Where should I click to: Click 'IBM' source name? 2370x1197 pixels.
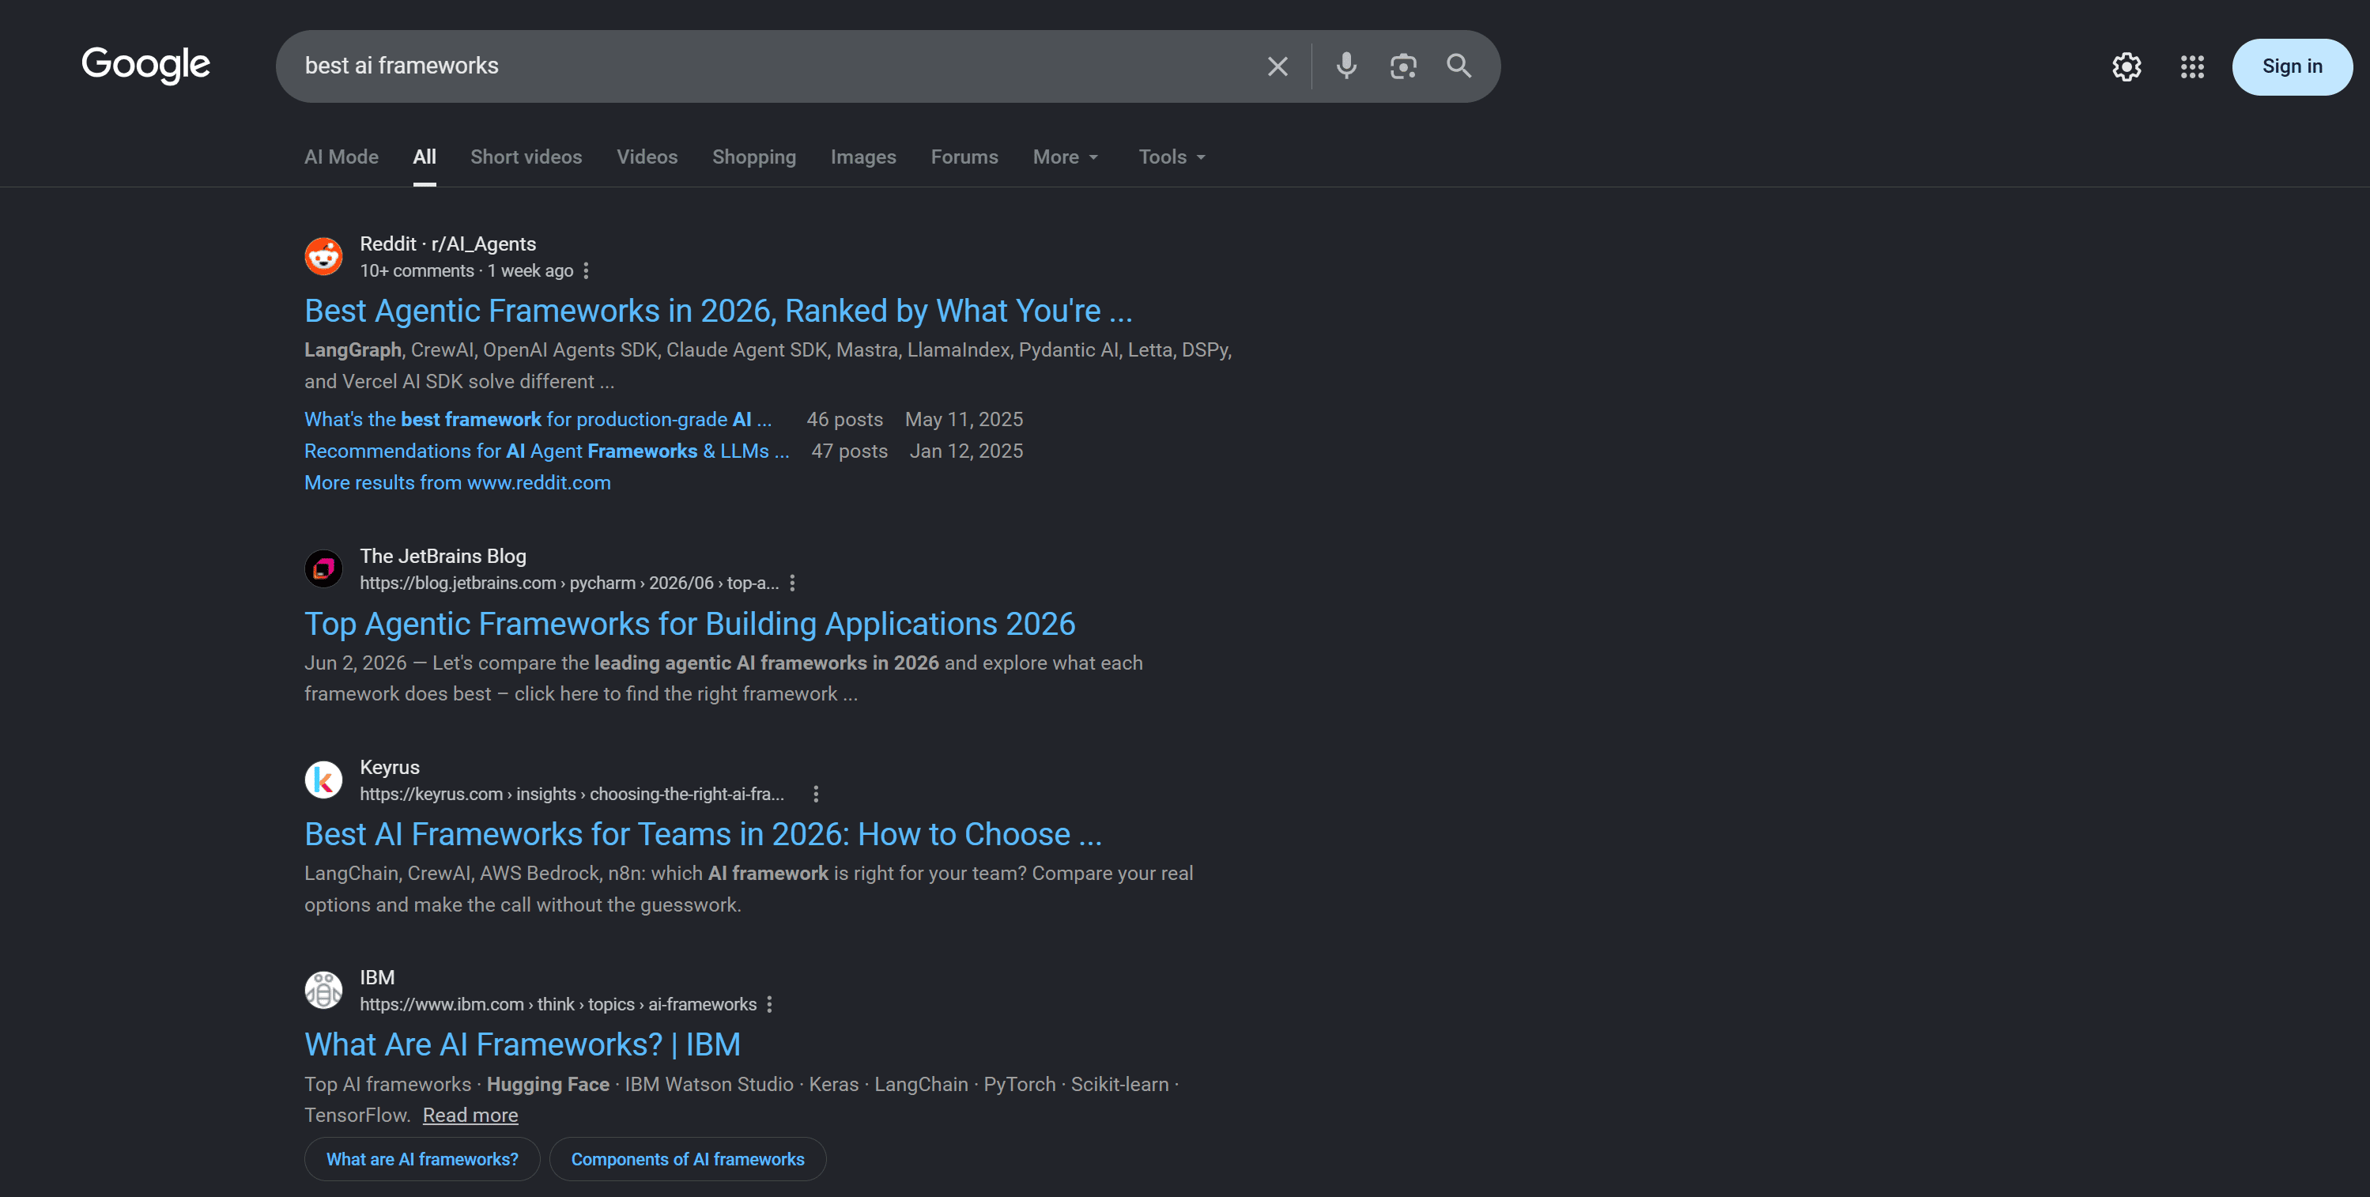377,977
